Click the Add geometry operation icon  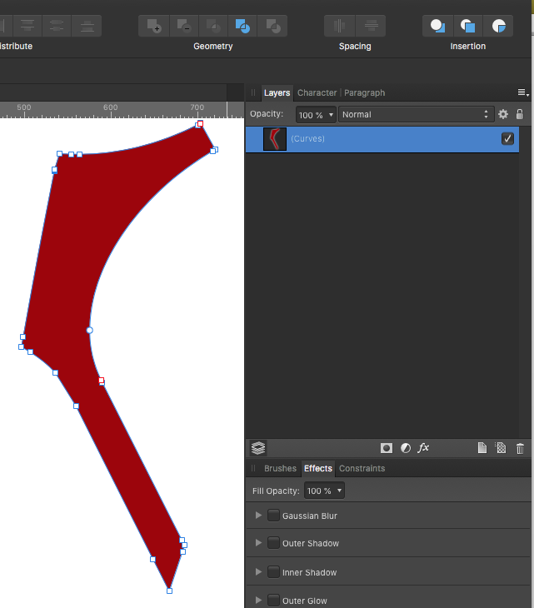pyautogui.click(x=154, y=26)
